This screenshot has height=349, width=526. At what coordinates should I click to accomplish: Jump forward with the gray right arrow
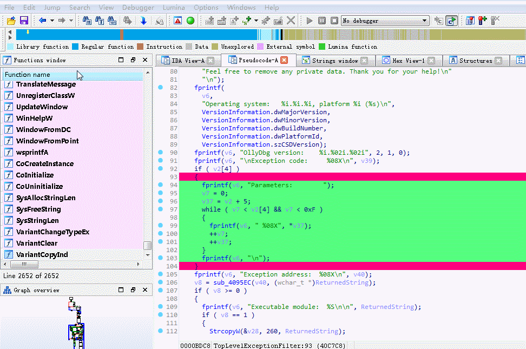click(62, 21)
